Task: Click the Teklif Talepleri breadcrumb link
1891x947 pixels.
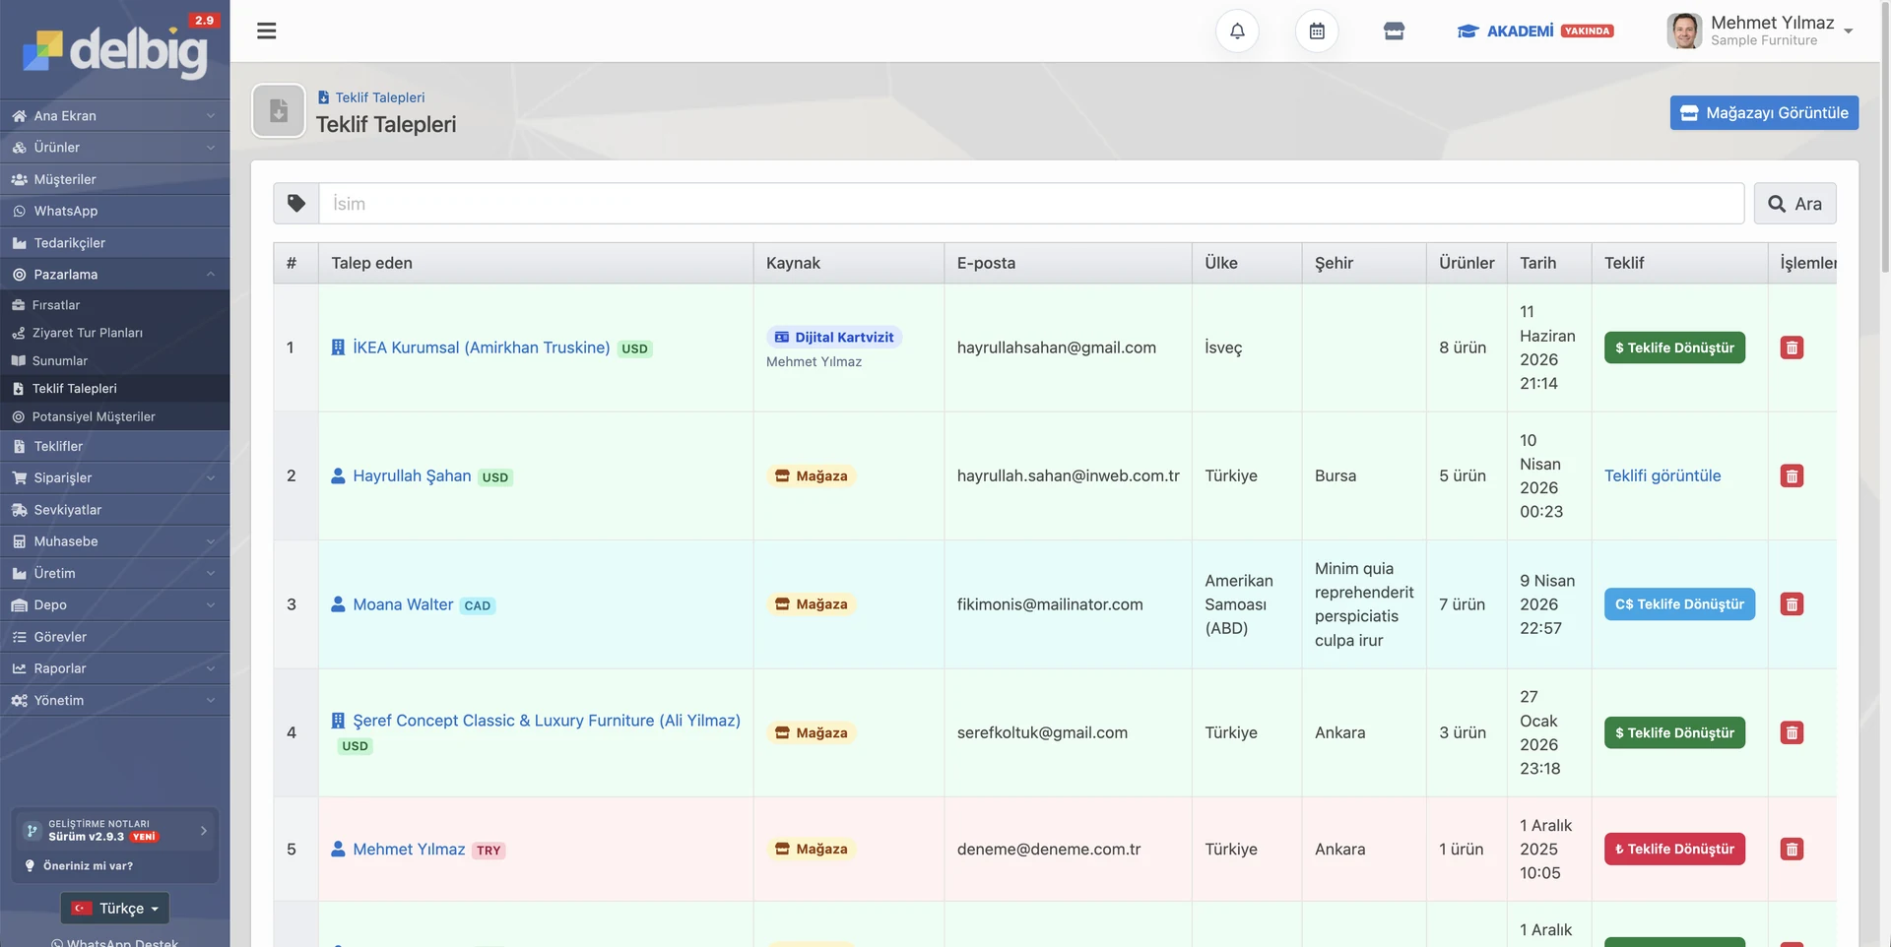Action: click(371, 97)
